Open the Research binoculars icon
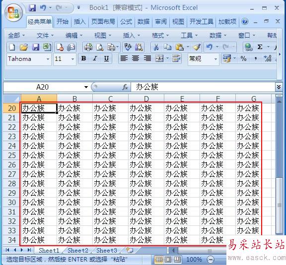The width and height of the screenshot is (286, 265). click(x=139, y=48)
